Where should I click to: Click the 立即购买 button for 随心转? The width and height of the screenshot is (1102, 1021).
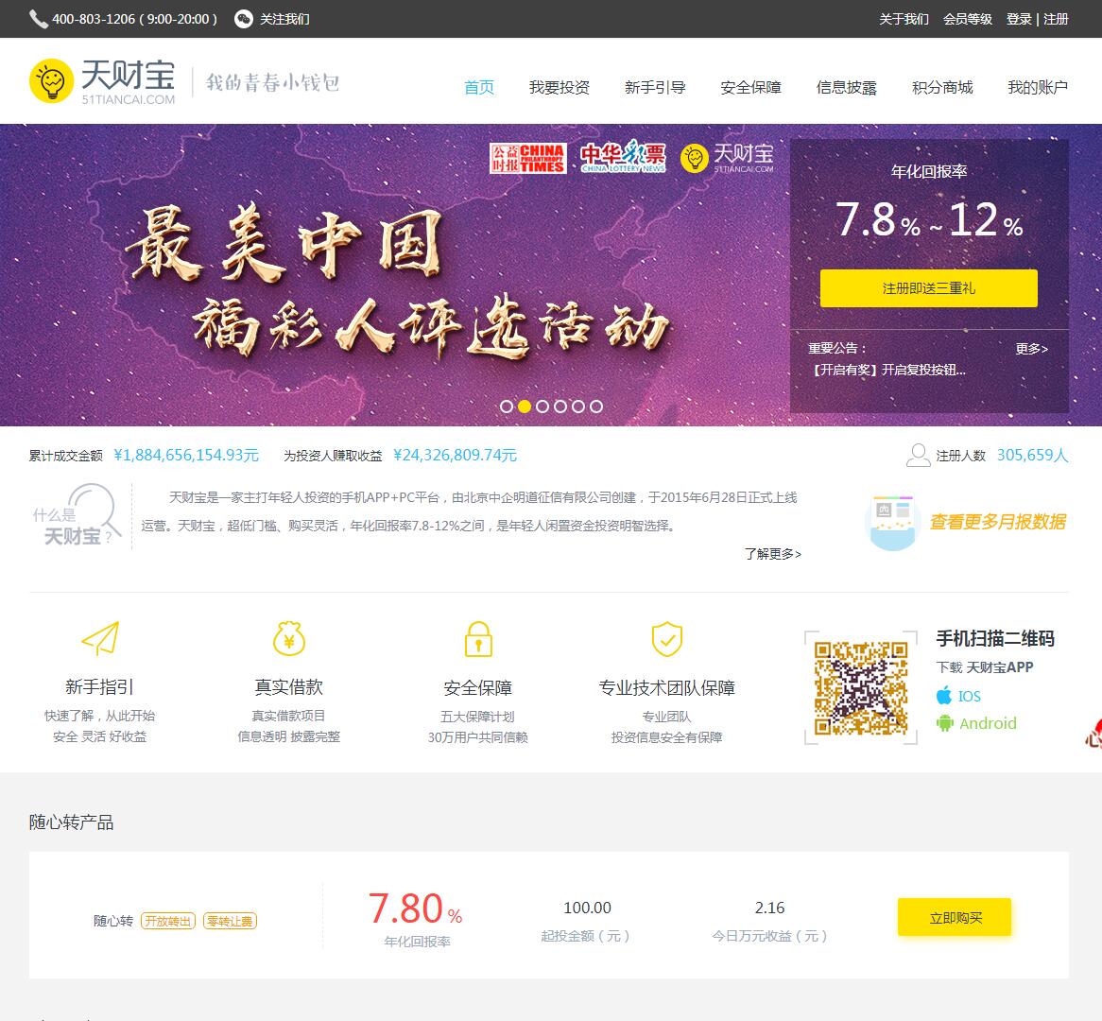click(x=955, y=917)
